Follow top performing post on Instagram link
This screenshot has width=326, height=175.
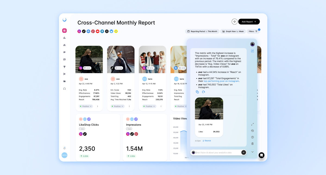point(221,81)
